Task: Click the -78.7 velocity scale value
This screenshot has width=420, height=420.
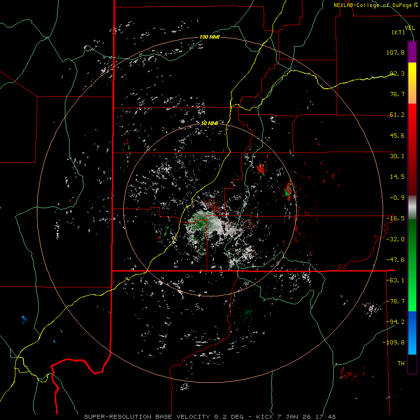Action: tap(395, 301)
